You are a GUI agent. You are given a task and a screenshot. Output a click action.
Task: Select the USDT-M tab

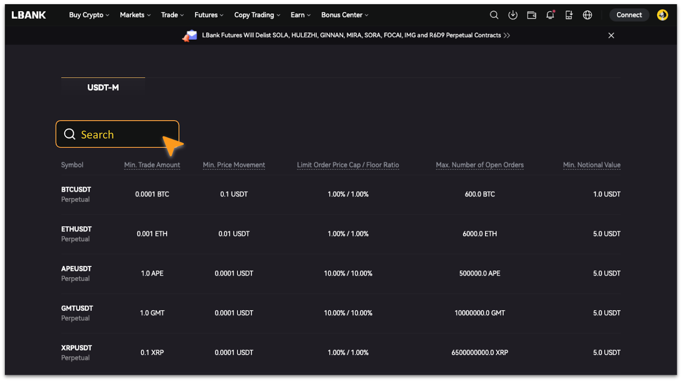[x=103, y=87]
